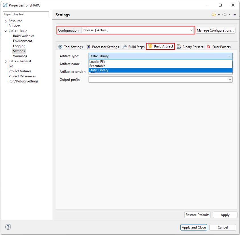Switch to the Binary Parsers tab

point(190,47)
